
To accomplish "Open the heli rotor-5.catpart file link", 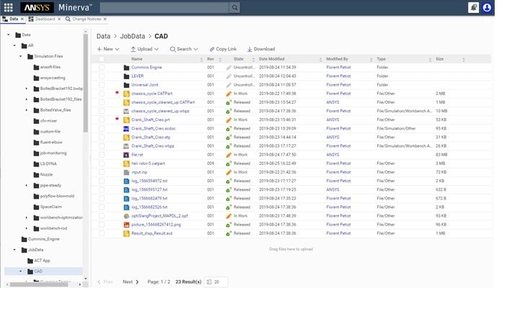I will pos(149,163).
